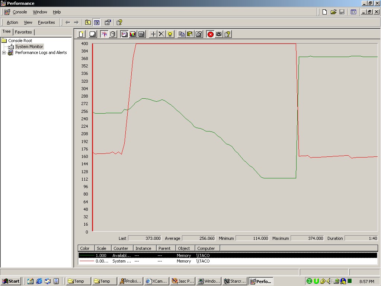Click the Object column header
Image resolution: width=381 pixels, height=286 pixels.
click(x=185, y=248)
